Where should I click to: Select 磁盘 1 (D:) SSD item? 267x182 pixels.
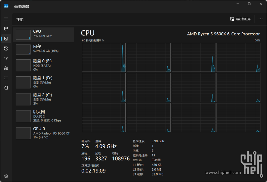(x=44, y=82)
